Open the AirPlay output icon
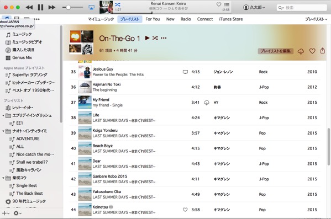Image resolution: width=331 pixels, height=219 pixels. [91, 7]
